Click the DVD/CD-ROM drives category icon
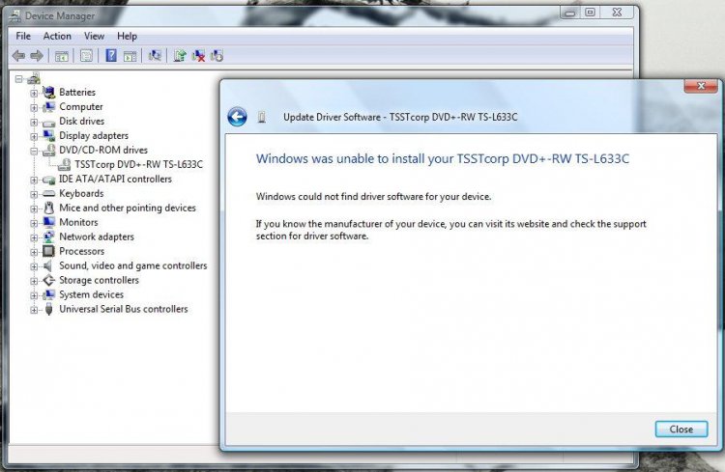Screen dimensions: 725x472 49,151
